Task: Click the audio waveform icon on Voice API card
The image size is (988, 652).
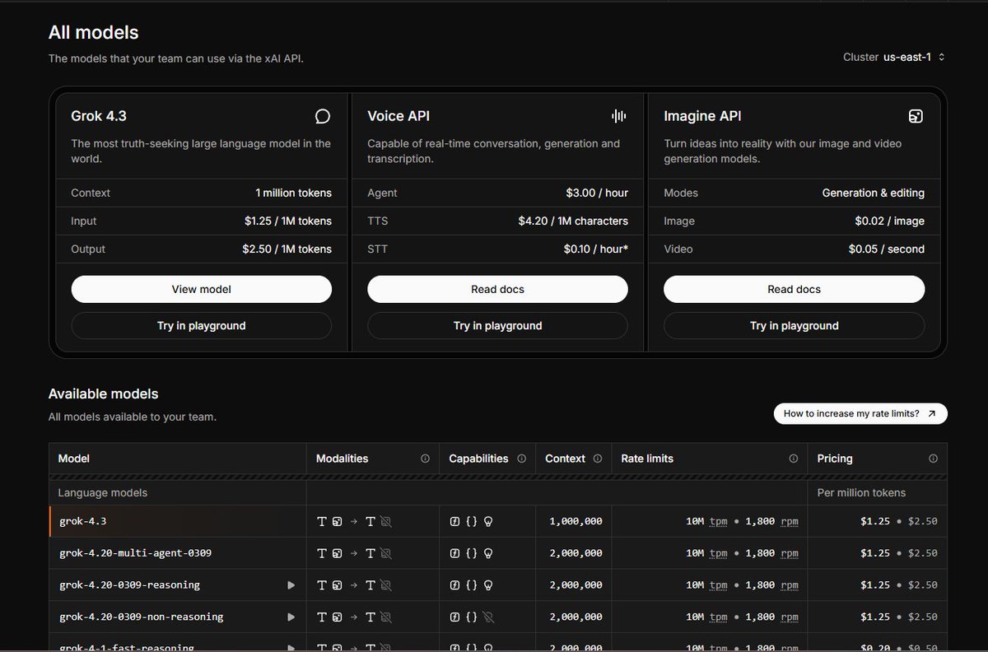Action: tap(619, 116)
